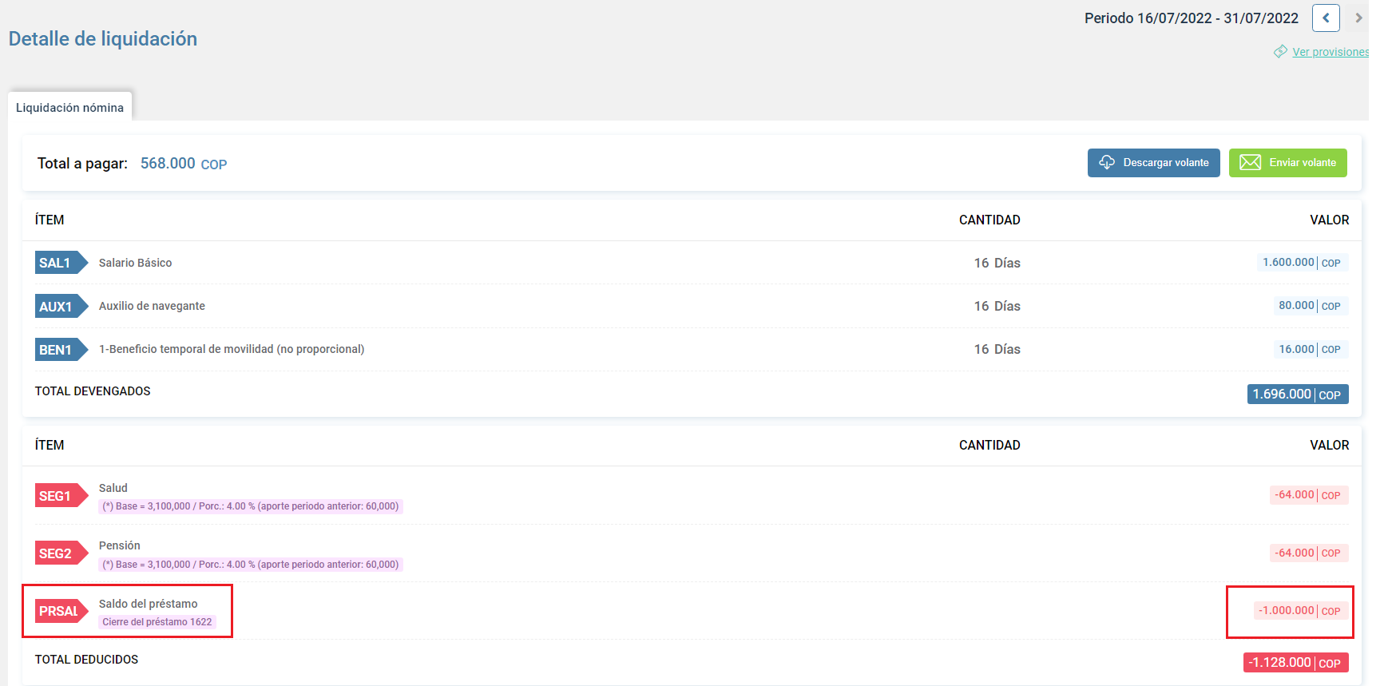
Task: Click the base note under Pensión
Action: [251, 565]
